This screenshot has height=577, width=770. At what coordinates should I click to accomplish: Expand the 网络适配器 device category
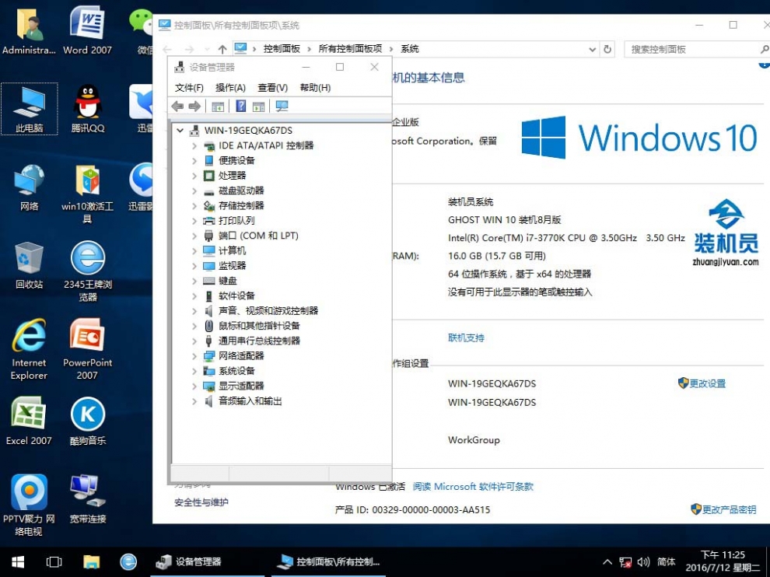194,356
